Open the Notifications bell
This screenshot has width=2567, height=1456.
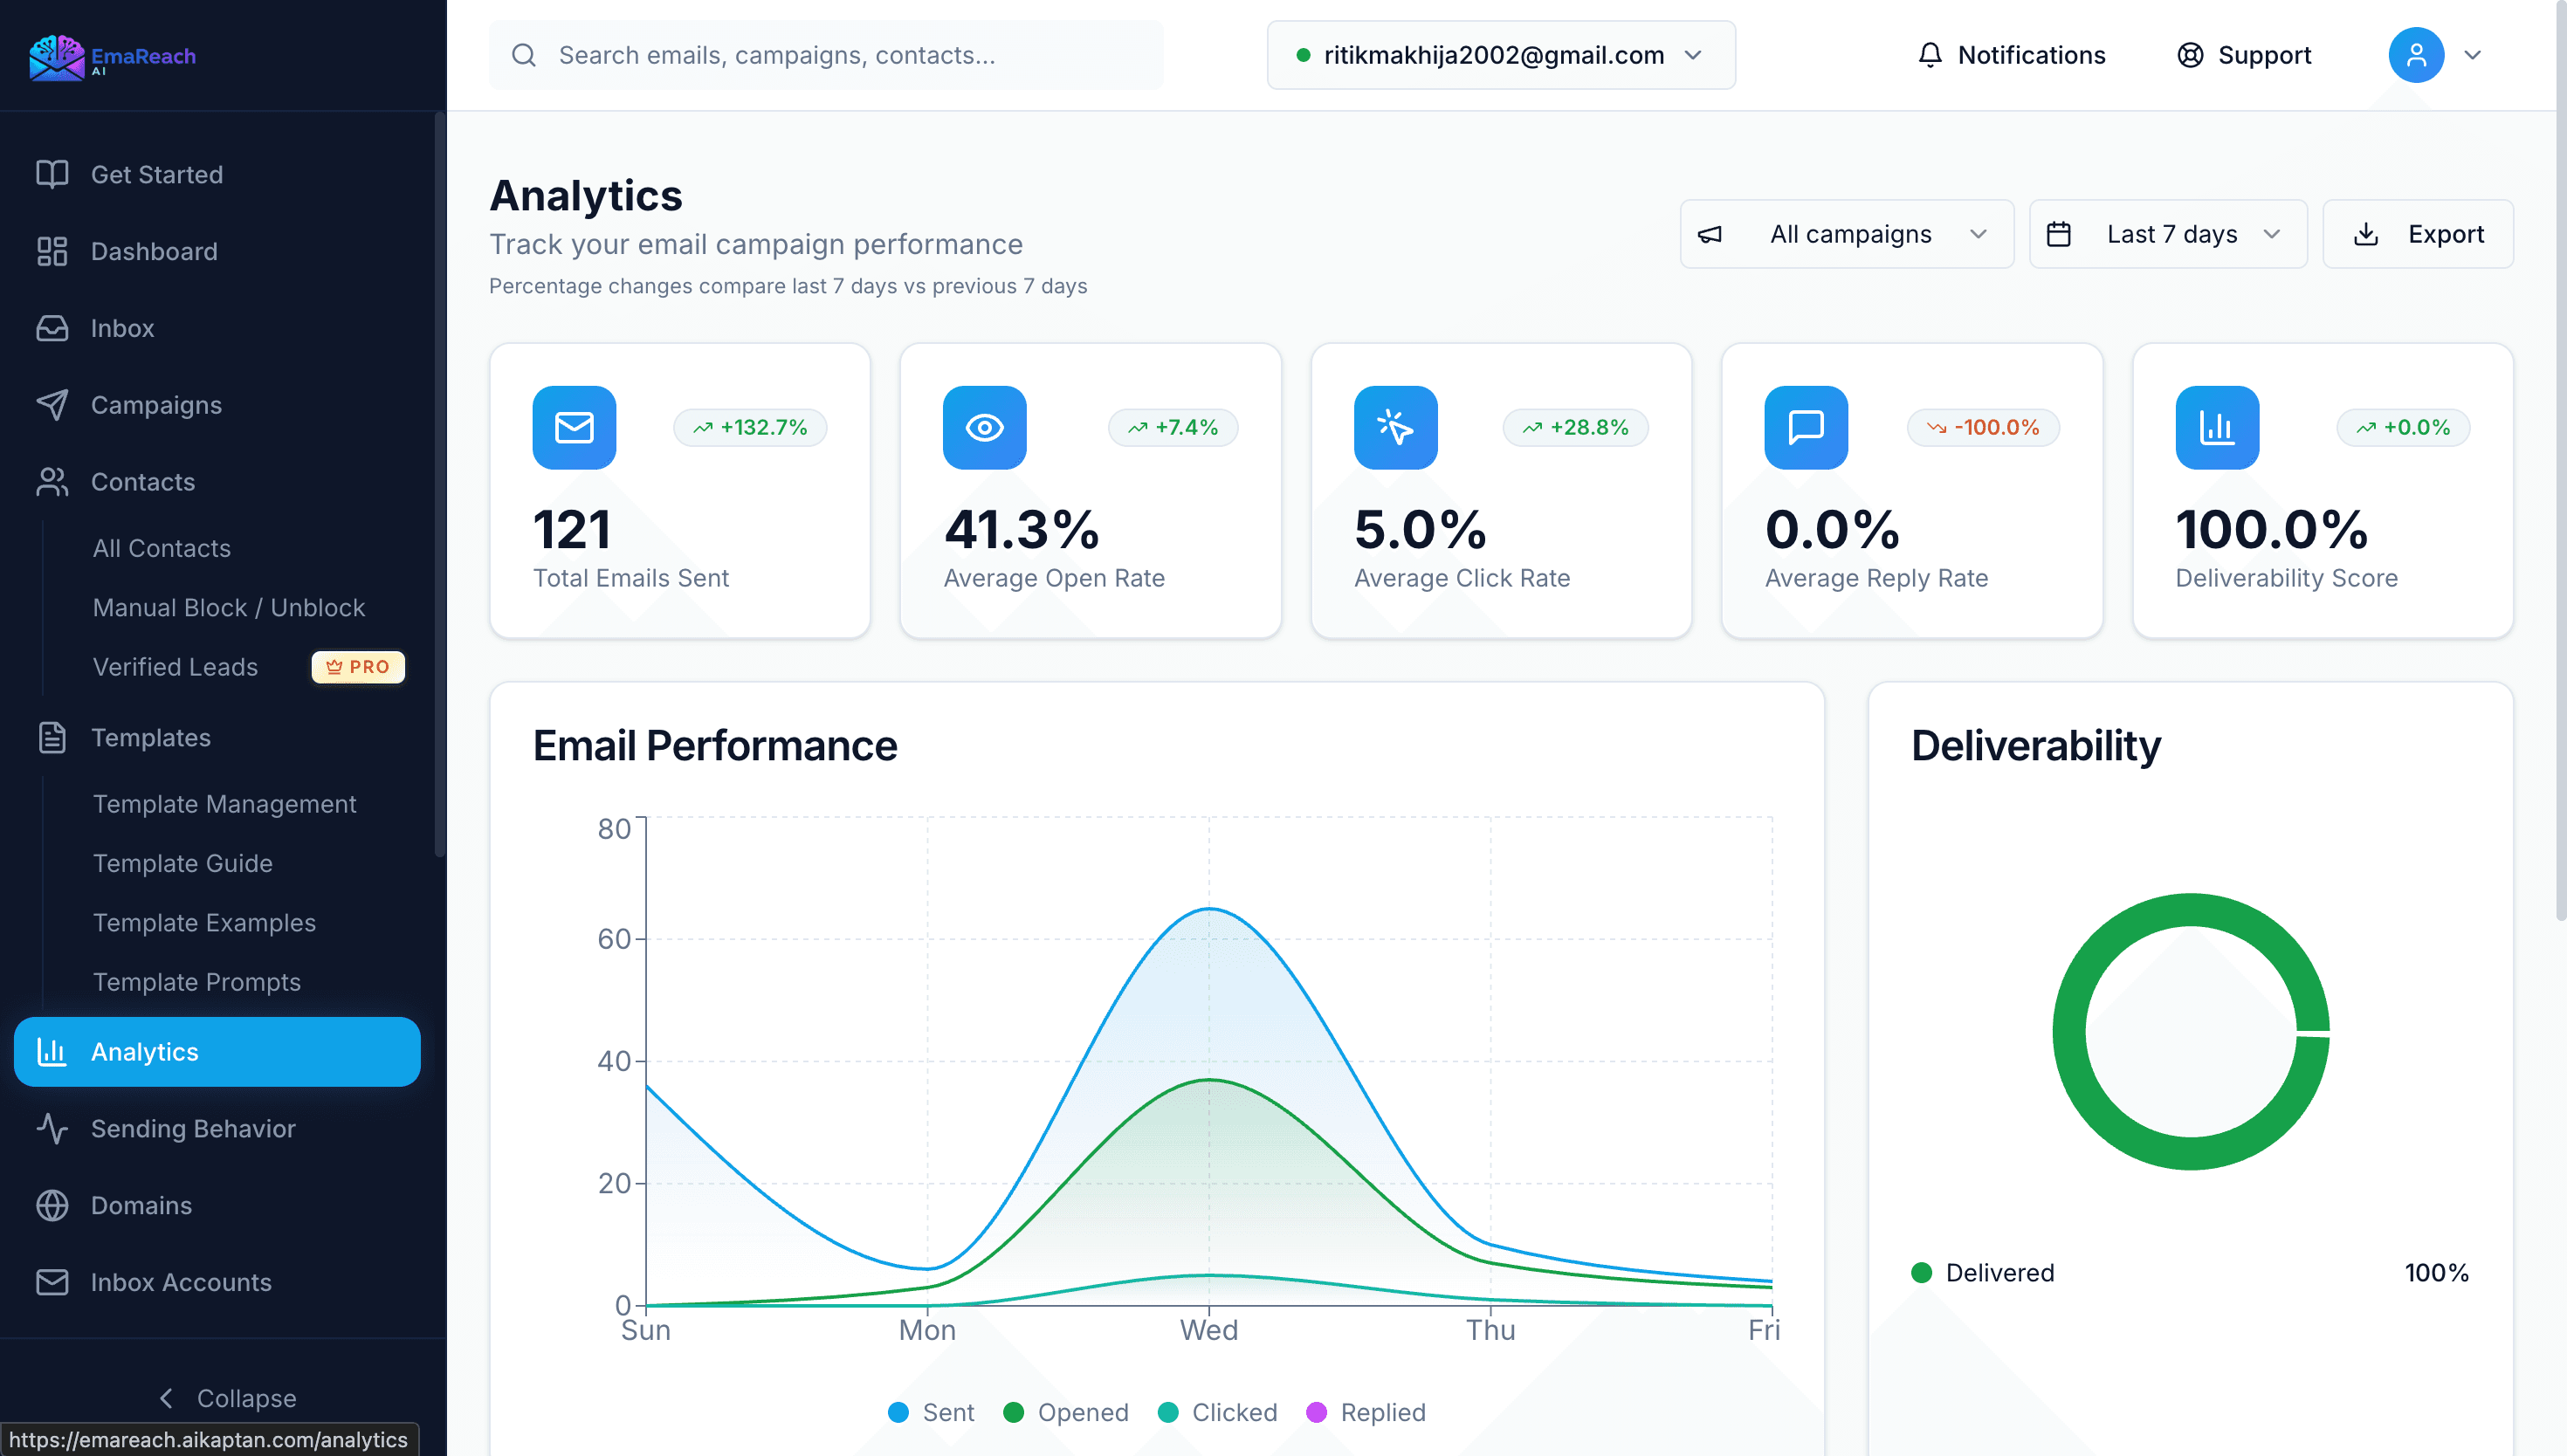(2010, 55)
